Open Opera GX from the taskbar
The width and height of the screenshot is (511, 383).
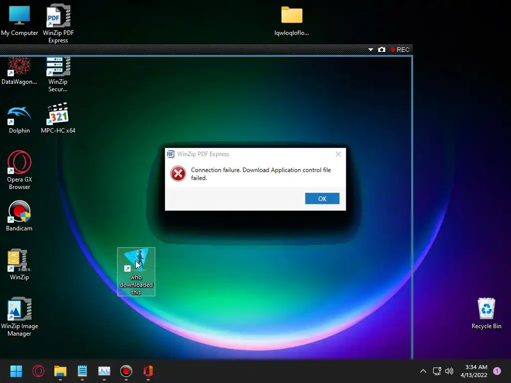pyautogui.click(x=38, y=371)
